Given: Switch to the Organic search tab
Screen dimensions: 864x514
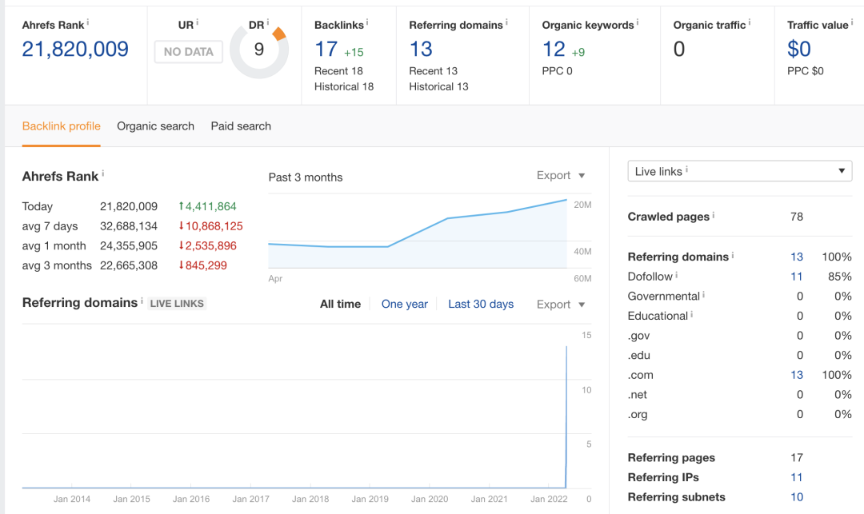Looking at the screenshot, I should tap(155, 126).
